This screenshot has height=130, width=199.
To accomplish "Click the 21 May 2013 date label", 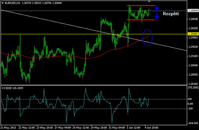I will click(8, 128).
